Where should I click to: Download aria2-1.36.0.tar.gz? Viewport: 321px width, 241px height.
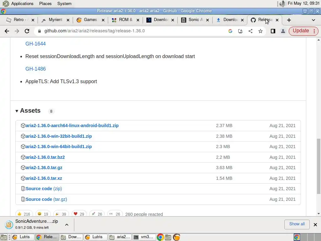click(x=44, y=168)
